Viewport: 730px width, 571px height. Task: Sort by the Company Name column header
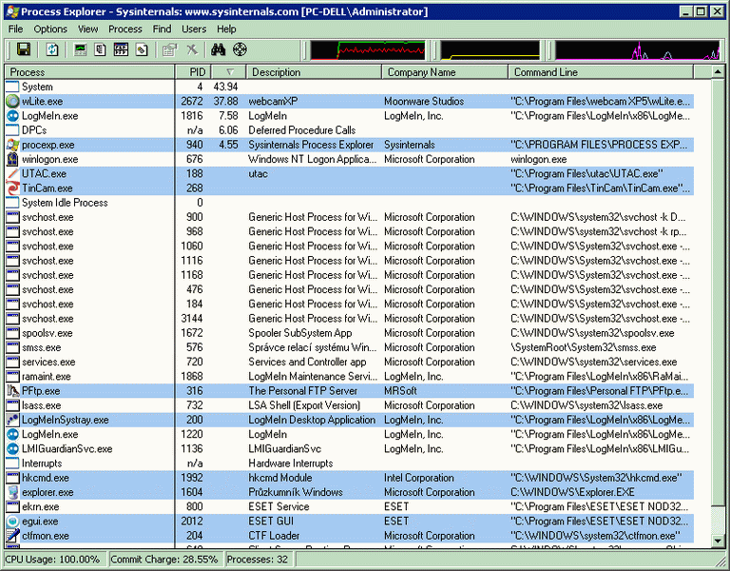click(x=445, y=72)
